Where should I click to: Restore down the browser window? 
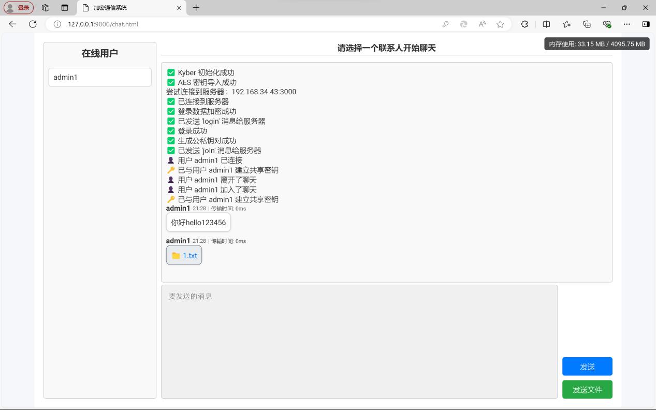[624, 8]
